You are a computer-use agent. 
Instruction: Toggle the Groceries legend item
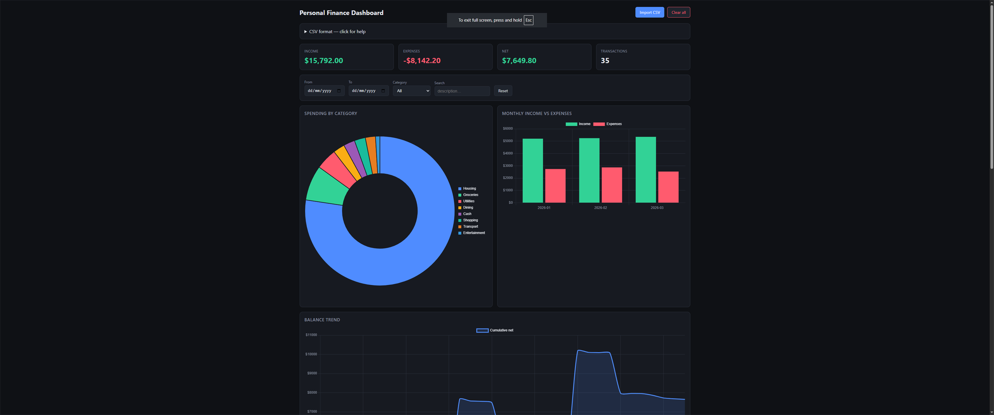click(x=468, y=195)
